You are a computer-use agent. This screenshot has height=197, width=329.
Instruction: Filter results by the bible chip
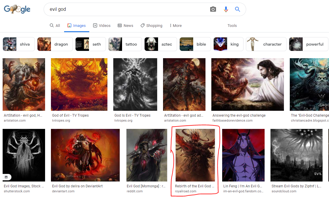tap(195, 44)
